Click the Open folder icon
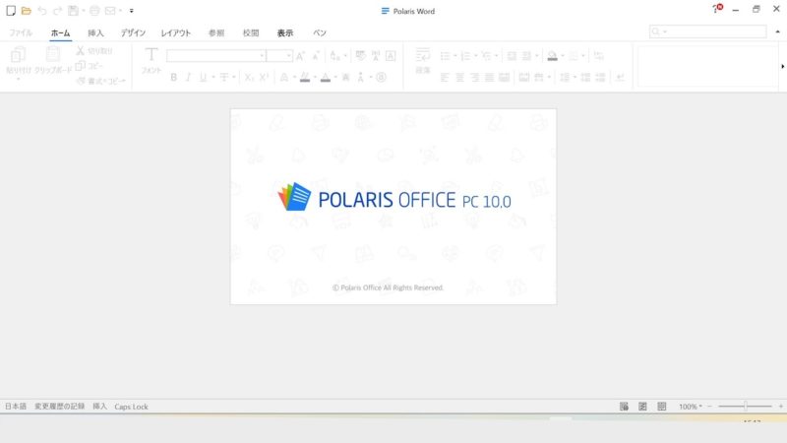787x443 pixels. pos(27,11)
